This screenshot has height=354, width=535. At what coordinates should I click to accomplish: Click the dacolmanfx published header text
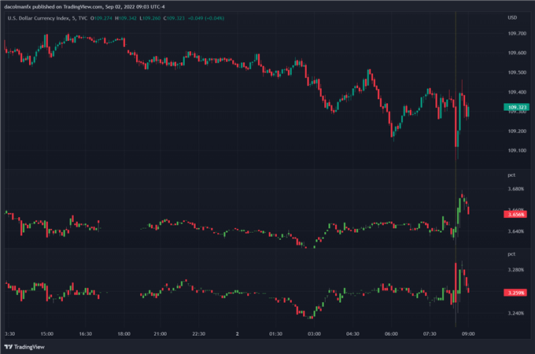point(84,6)
